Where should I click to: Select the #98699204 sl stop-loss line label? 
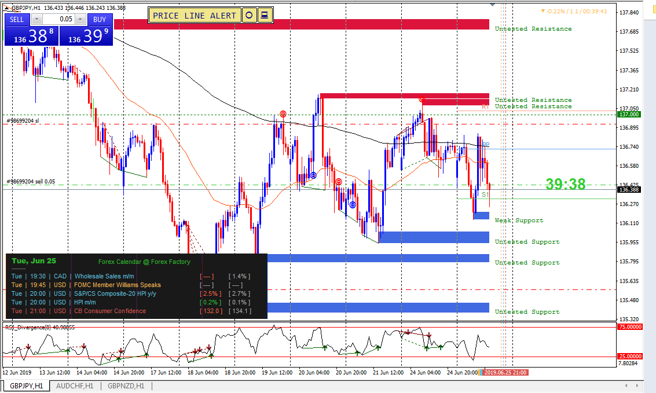(23, 121)
